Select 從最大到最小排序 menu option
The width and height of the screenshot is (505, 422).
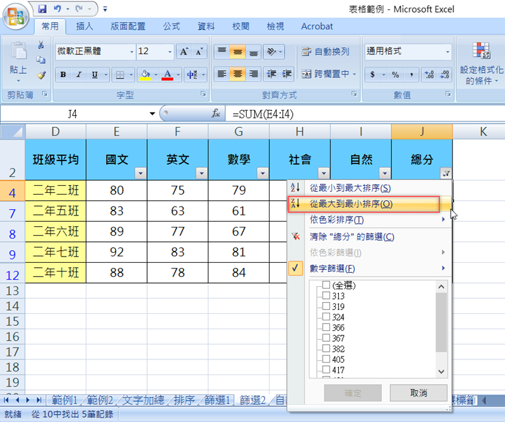coord(351,204)
